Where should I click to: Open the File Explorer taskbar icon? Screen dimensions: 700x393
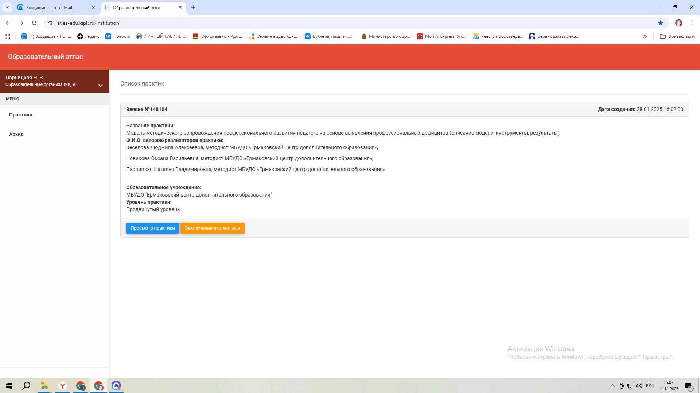tap(44, 386)
